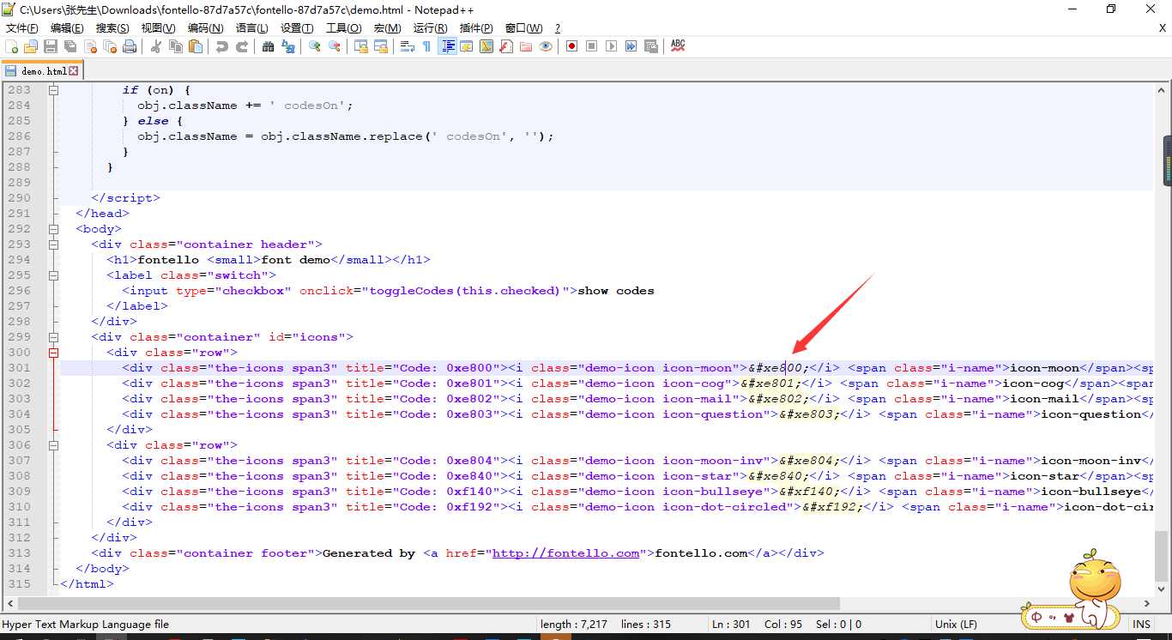This screenshot has height=640, width=1172.
Task: Zoom out using the magnifier minus icon
Action: [x=335, y=46]
